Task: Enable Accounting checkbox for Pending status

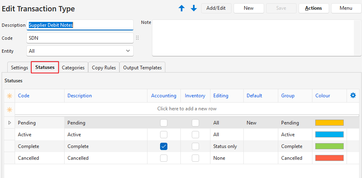Action: [x=164, y=123]
